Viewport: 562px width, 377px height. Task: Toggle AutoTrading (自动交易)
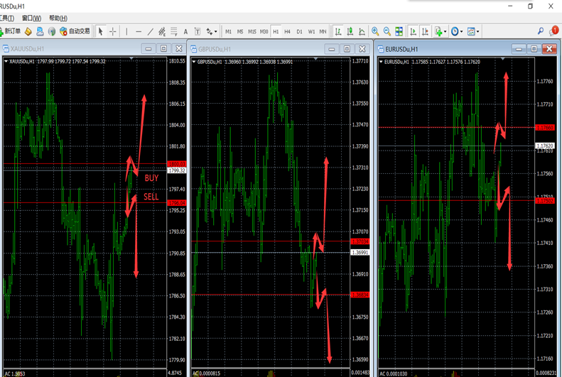click(75, 31)
